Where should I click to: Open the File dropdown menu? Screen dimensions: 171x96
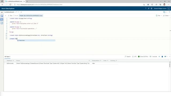click(x=159, y=15)
